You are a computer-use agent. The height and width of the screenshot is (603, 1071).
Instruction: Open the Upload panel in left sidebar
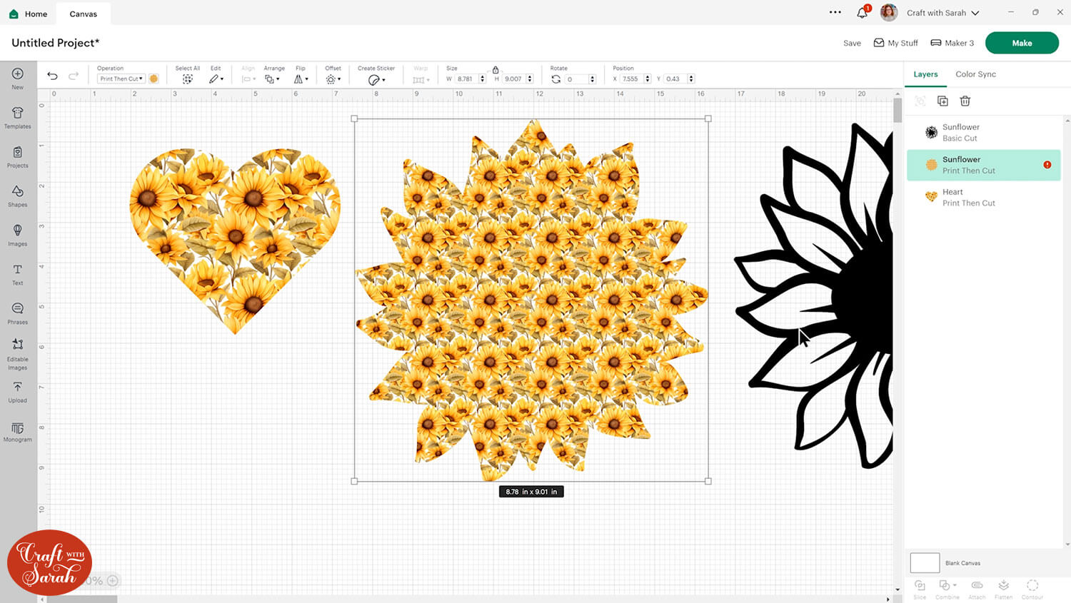coord(17,391)
